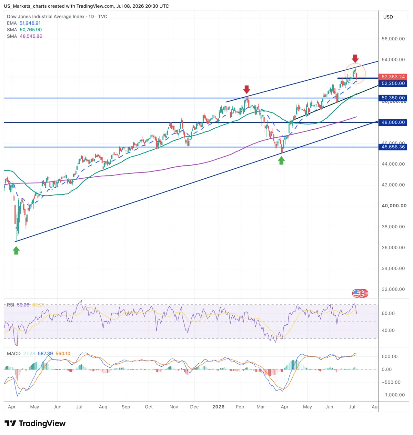Click the MACD axis value −1,000.00
The height and width of the screenshot is (435, 413).
coord(393,395)
